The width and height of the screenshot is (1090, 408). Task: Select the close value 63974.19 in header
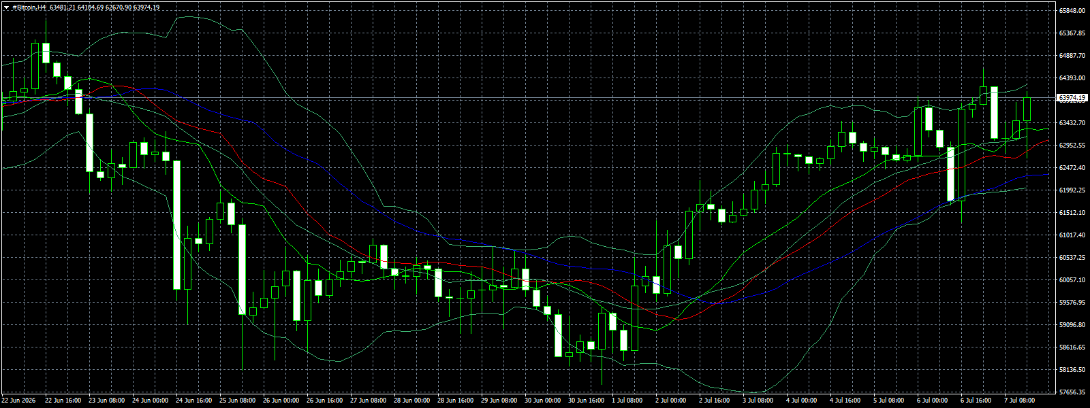point(146,7)
